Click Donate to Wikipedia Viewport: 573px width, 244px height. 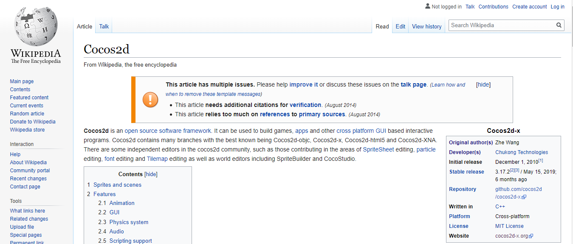point(33,122)
